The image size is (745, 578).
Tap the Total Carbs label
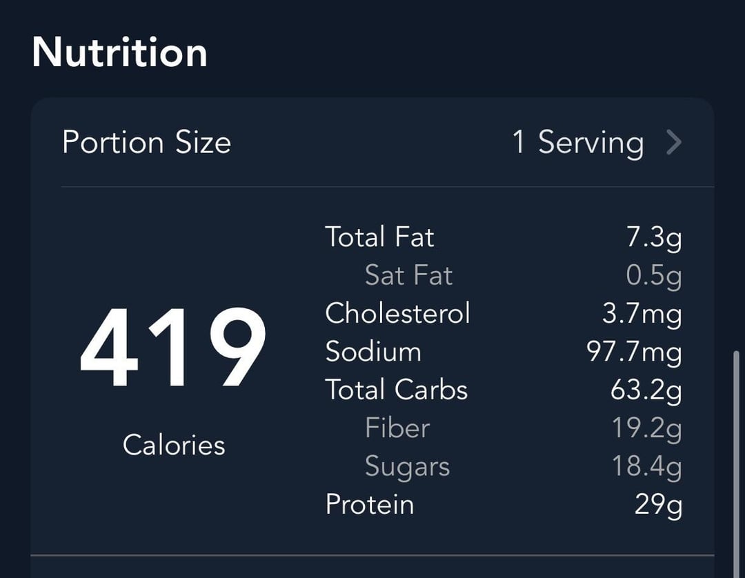click(396, 390)
